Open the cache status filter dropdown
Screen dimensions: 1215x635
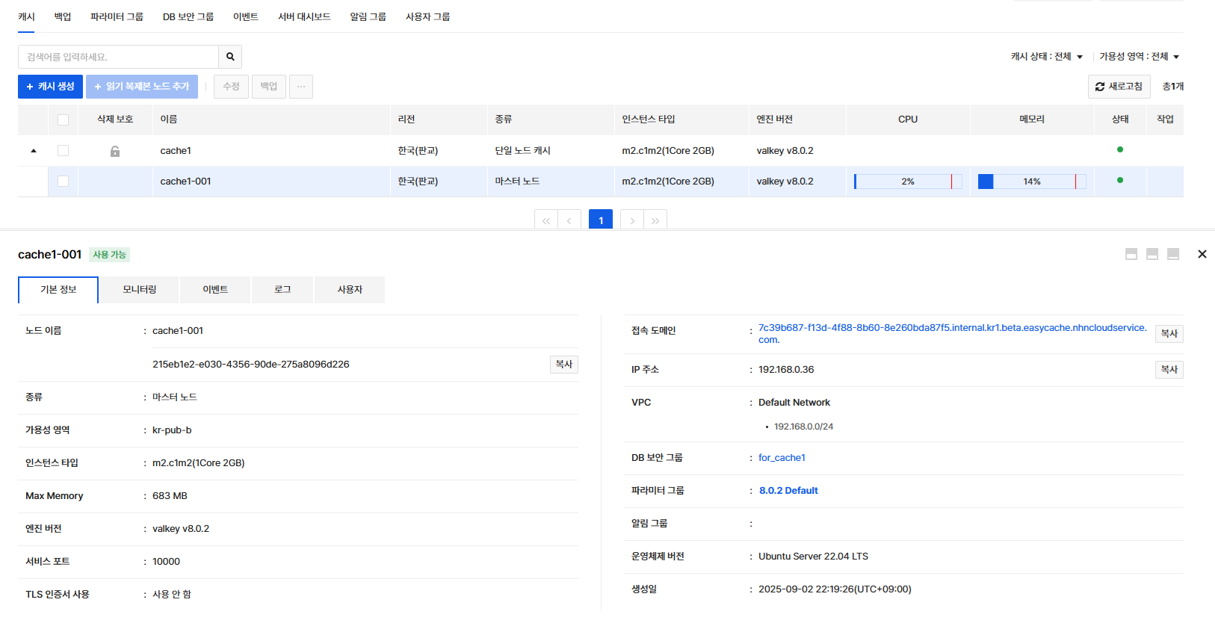[x=1047, y=57]
